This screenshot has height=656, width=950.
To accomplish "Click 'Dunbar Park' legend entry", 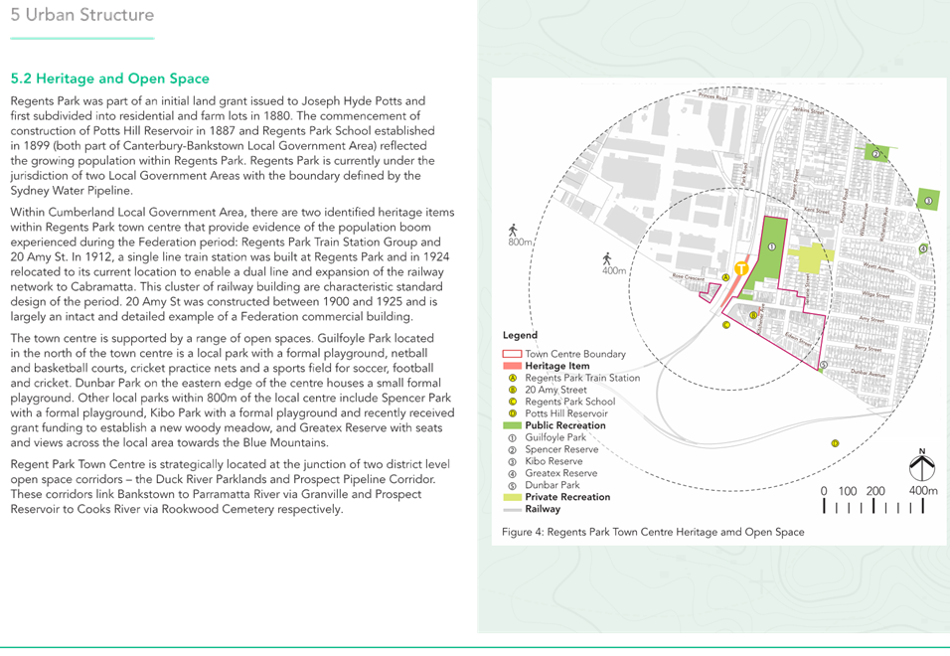I will (x=553, y=485).
